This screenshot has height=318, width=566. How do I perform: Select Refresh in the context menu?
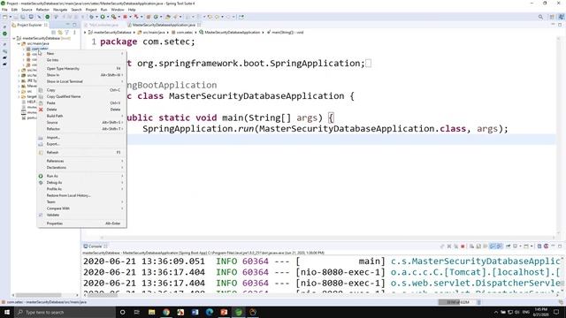(82, 153)
